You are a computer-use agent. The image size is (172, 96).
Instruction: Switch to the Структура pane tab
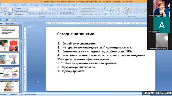pyautogui.click(x=10, y=23)
